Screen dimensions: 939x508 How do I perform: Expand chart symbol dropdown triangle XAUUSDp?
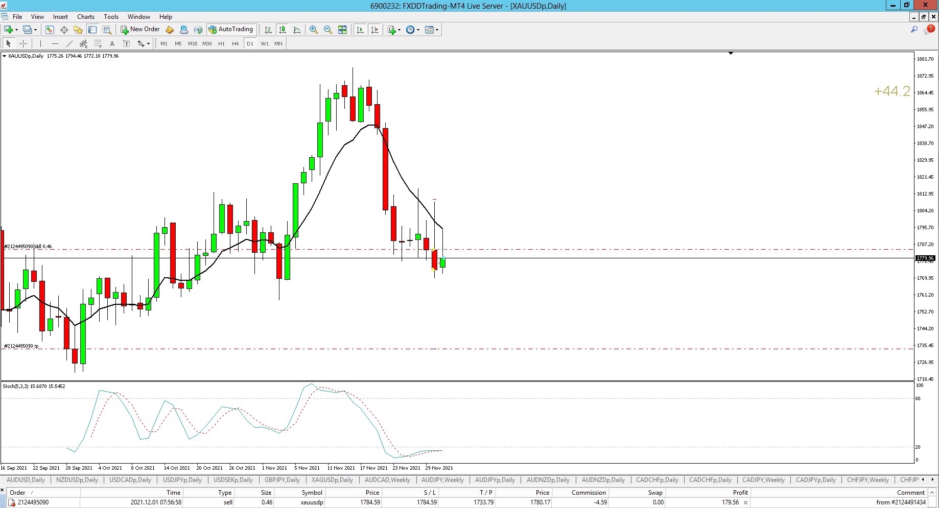(5, 56)
